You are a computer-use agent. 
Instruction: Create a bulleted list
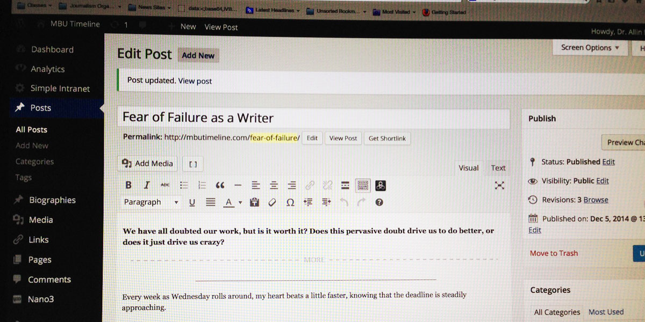(184, 185)
